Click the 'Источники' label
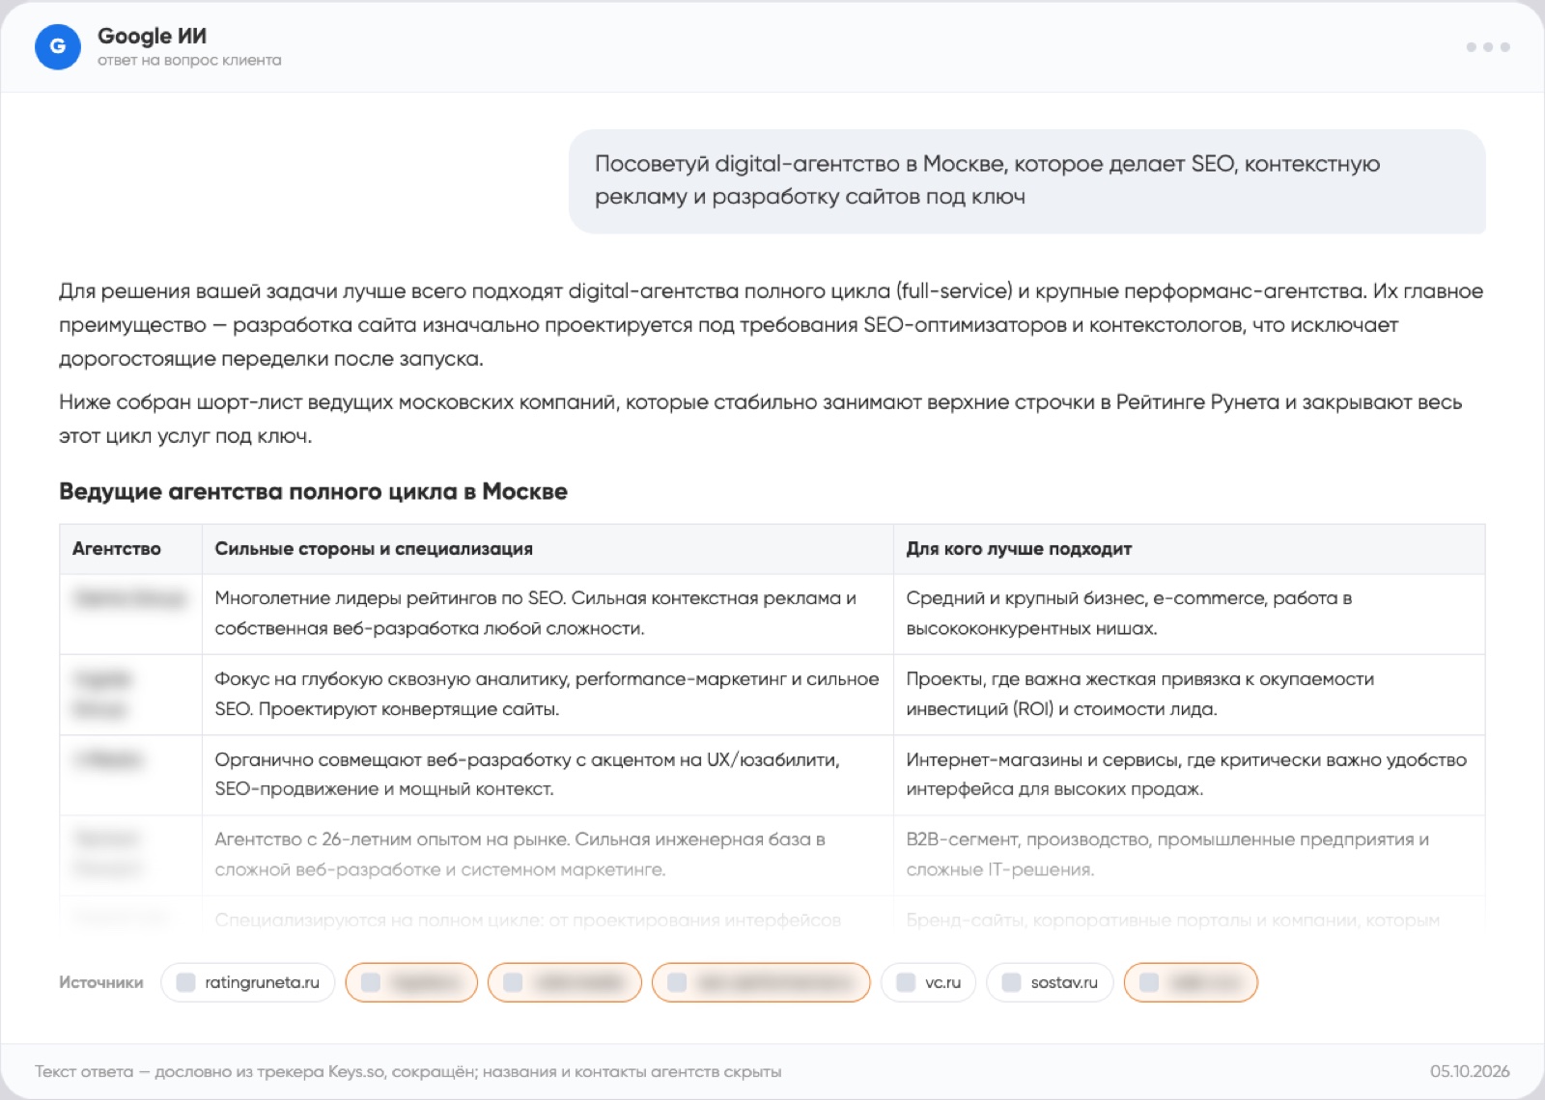This screenshot has width=1545, height=1100. 101,982
